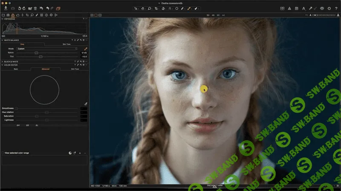Collapse the White Balance panel
The height and width of the screenshot is (191, 341).
point(2,40)
